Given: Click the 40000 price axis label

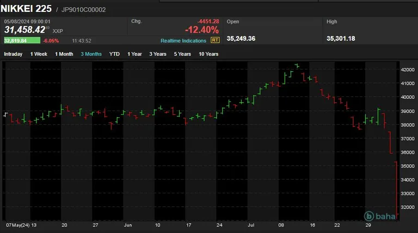Looking at the screenshot, I should [408, 97].
